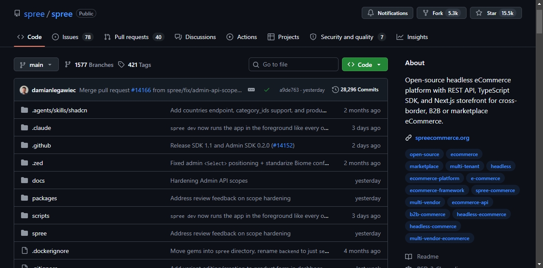543x268 pixels.
Task: Go to the Actions tab
Action: coord(242,37)
